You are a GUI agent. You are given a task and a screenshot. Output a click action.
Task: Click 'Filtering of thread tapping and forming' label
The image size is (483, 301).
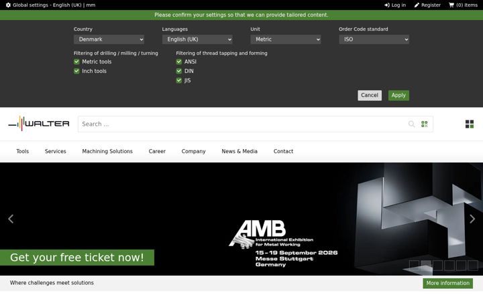point(221,53)
